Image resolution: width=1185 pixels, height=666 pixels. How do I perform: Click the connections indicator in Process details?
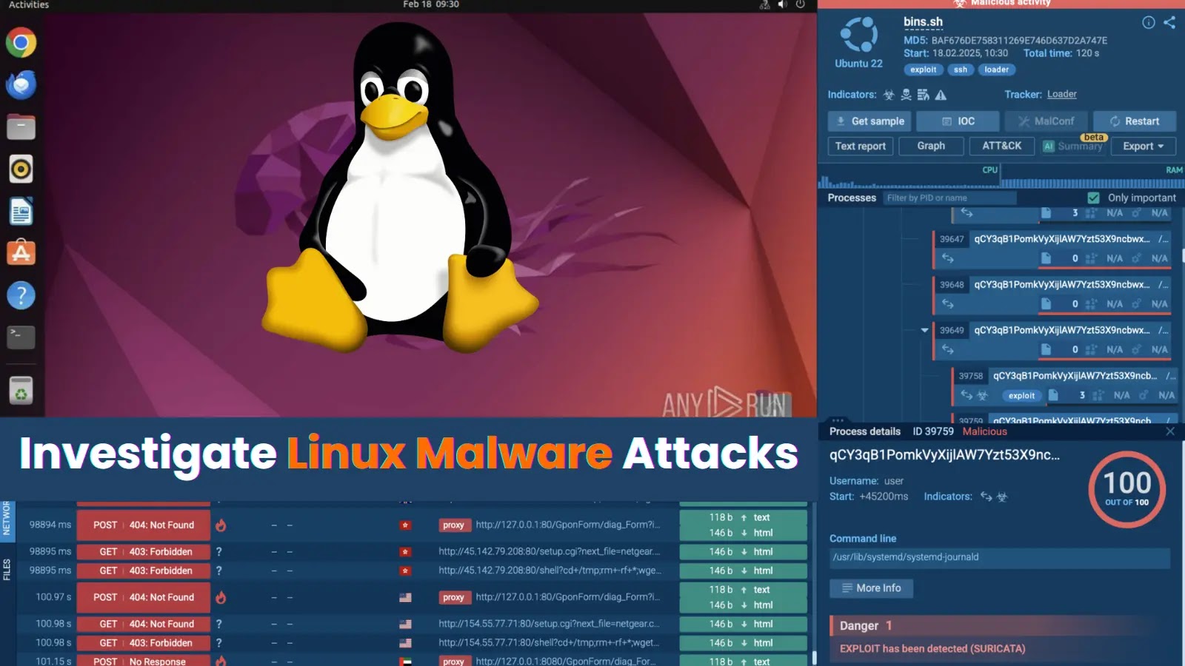point(986,497)
